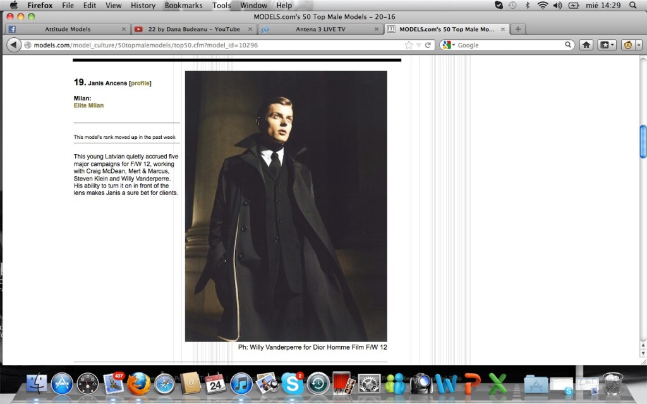Click the search magnifier in Google box
This screenshot has height=404, width=647.
(x=568, y=45)
